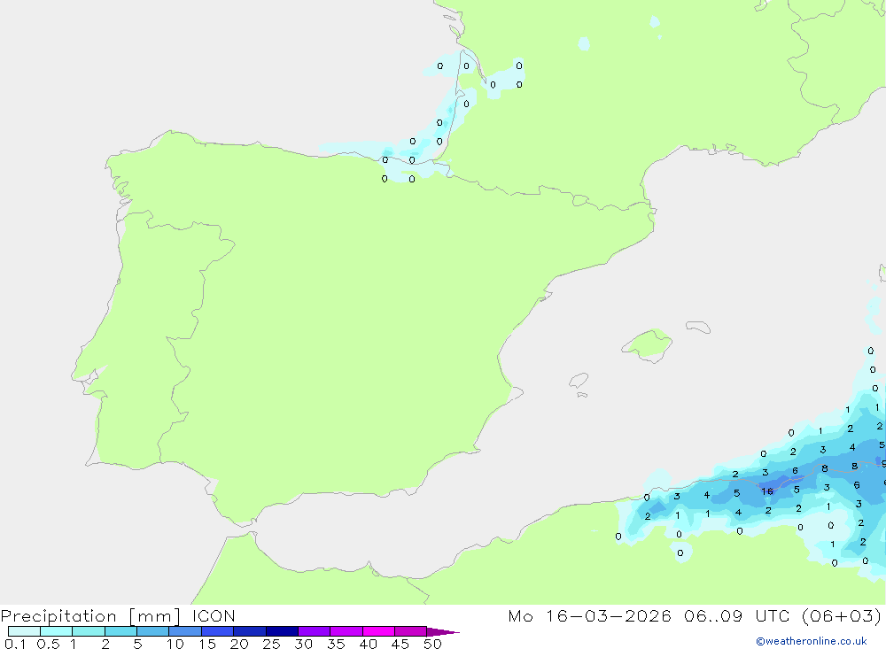
Task: Click Menorca island outline on the map
Action: pyautogui.click(x=698, y=327)
